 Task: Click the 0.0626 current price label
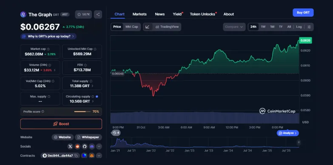tap(305, 40)
